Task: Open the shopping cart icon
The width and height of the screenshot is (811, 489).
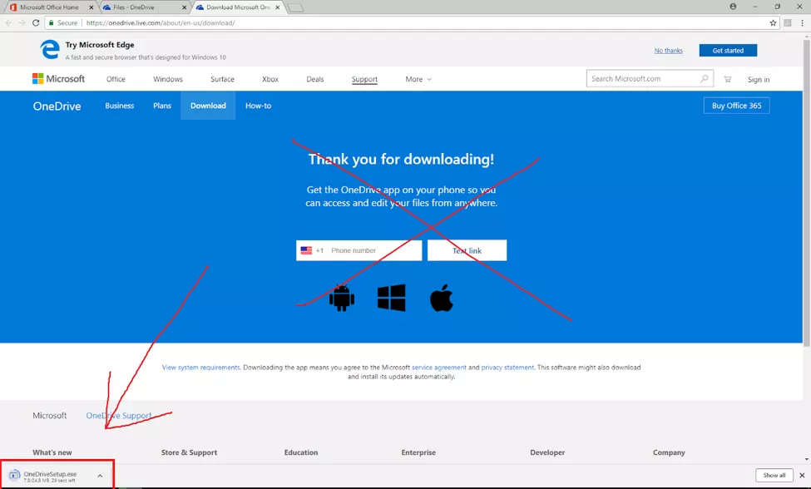Action: pos(727,79)
